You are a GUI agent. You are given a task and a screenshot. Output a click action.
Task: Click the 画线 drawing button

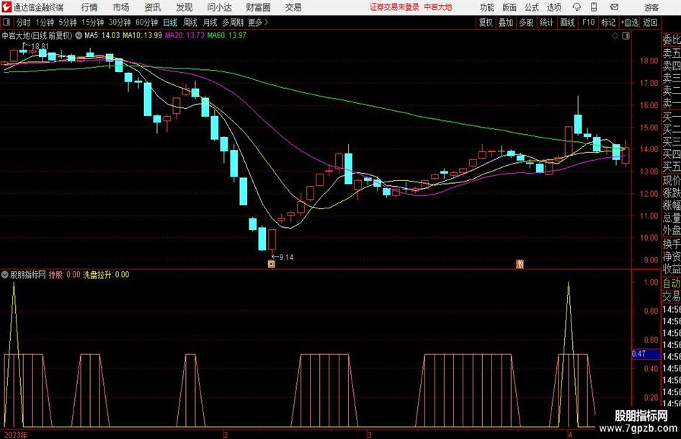coord(568,22)
